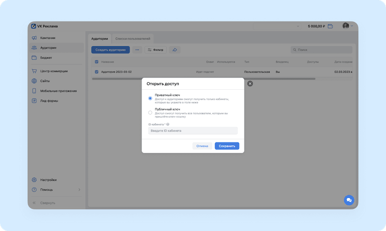Click the Тип column header
Screen dimensions: 386x231
tap(247, 62)
